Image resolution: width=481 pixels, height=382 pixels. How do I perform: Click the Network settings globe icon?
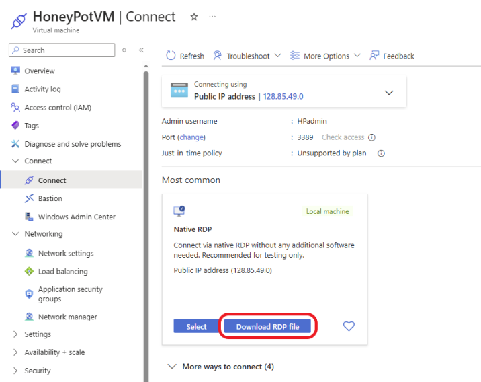pos(29,253)
